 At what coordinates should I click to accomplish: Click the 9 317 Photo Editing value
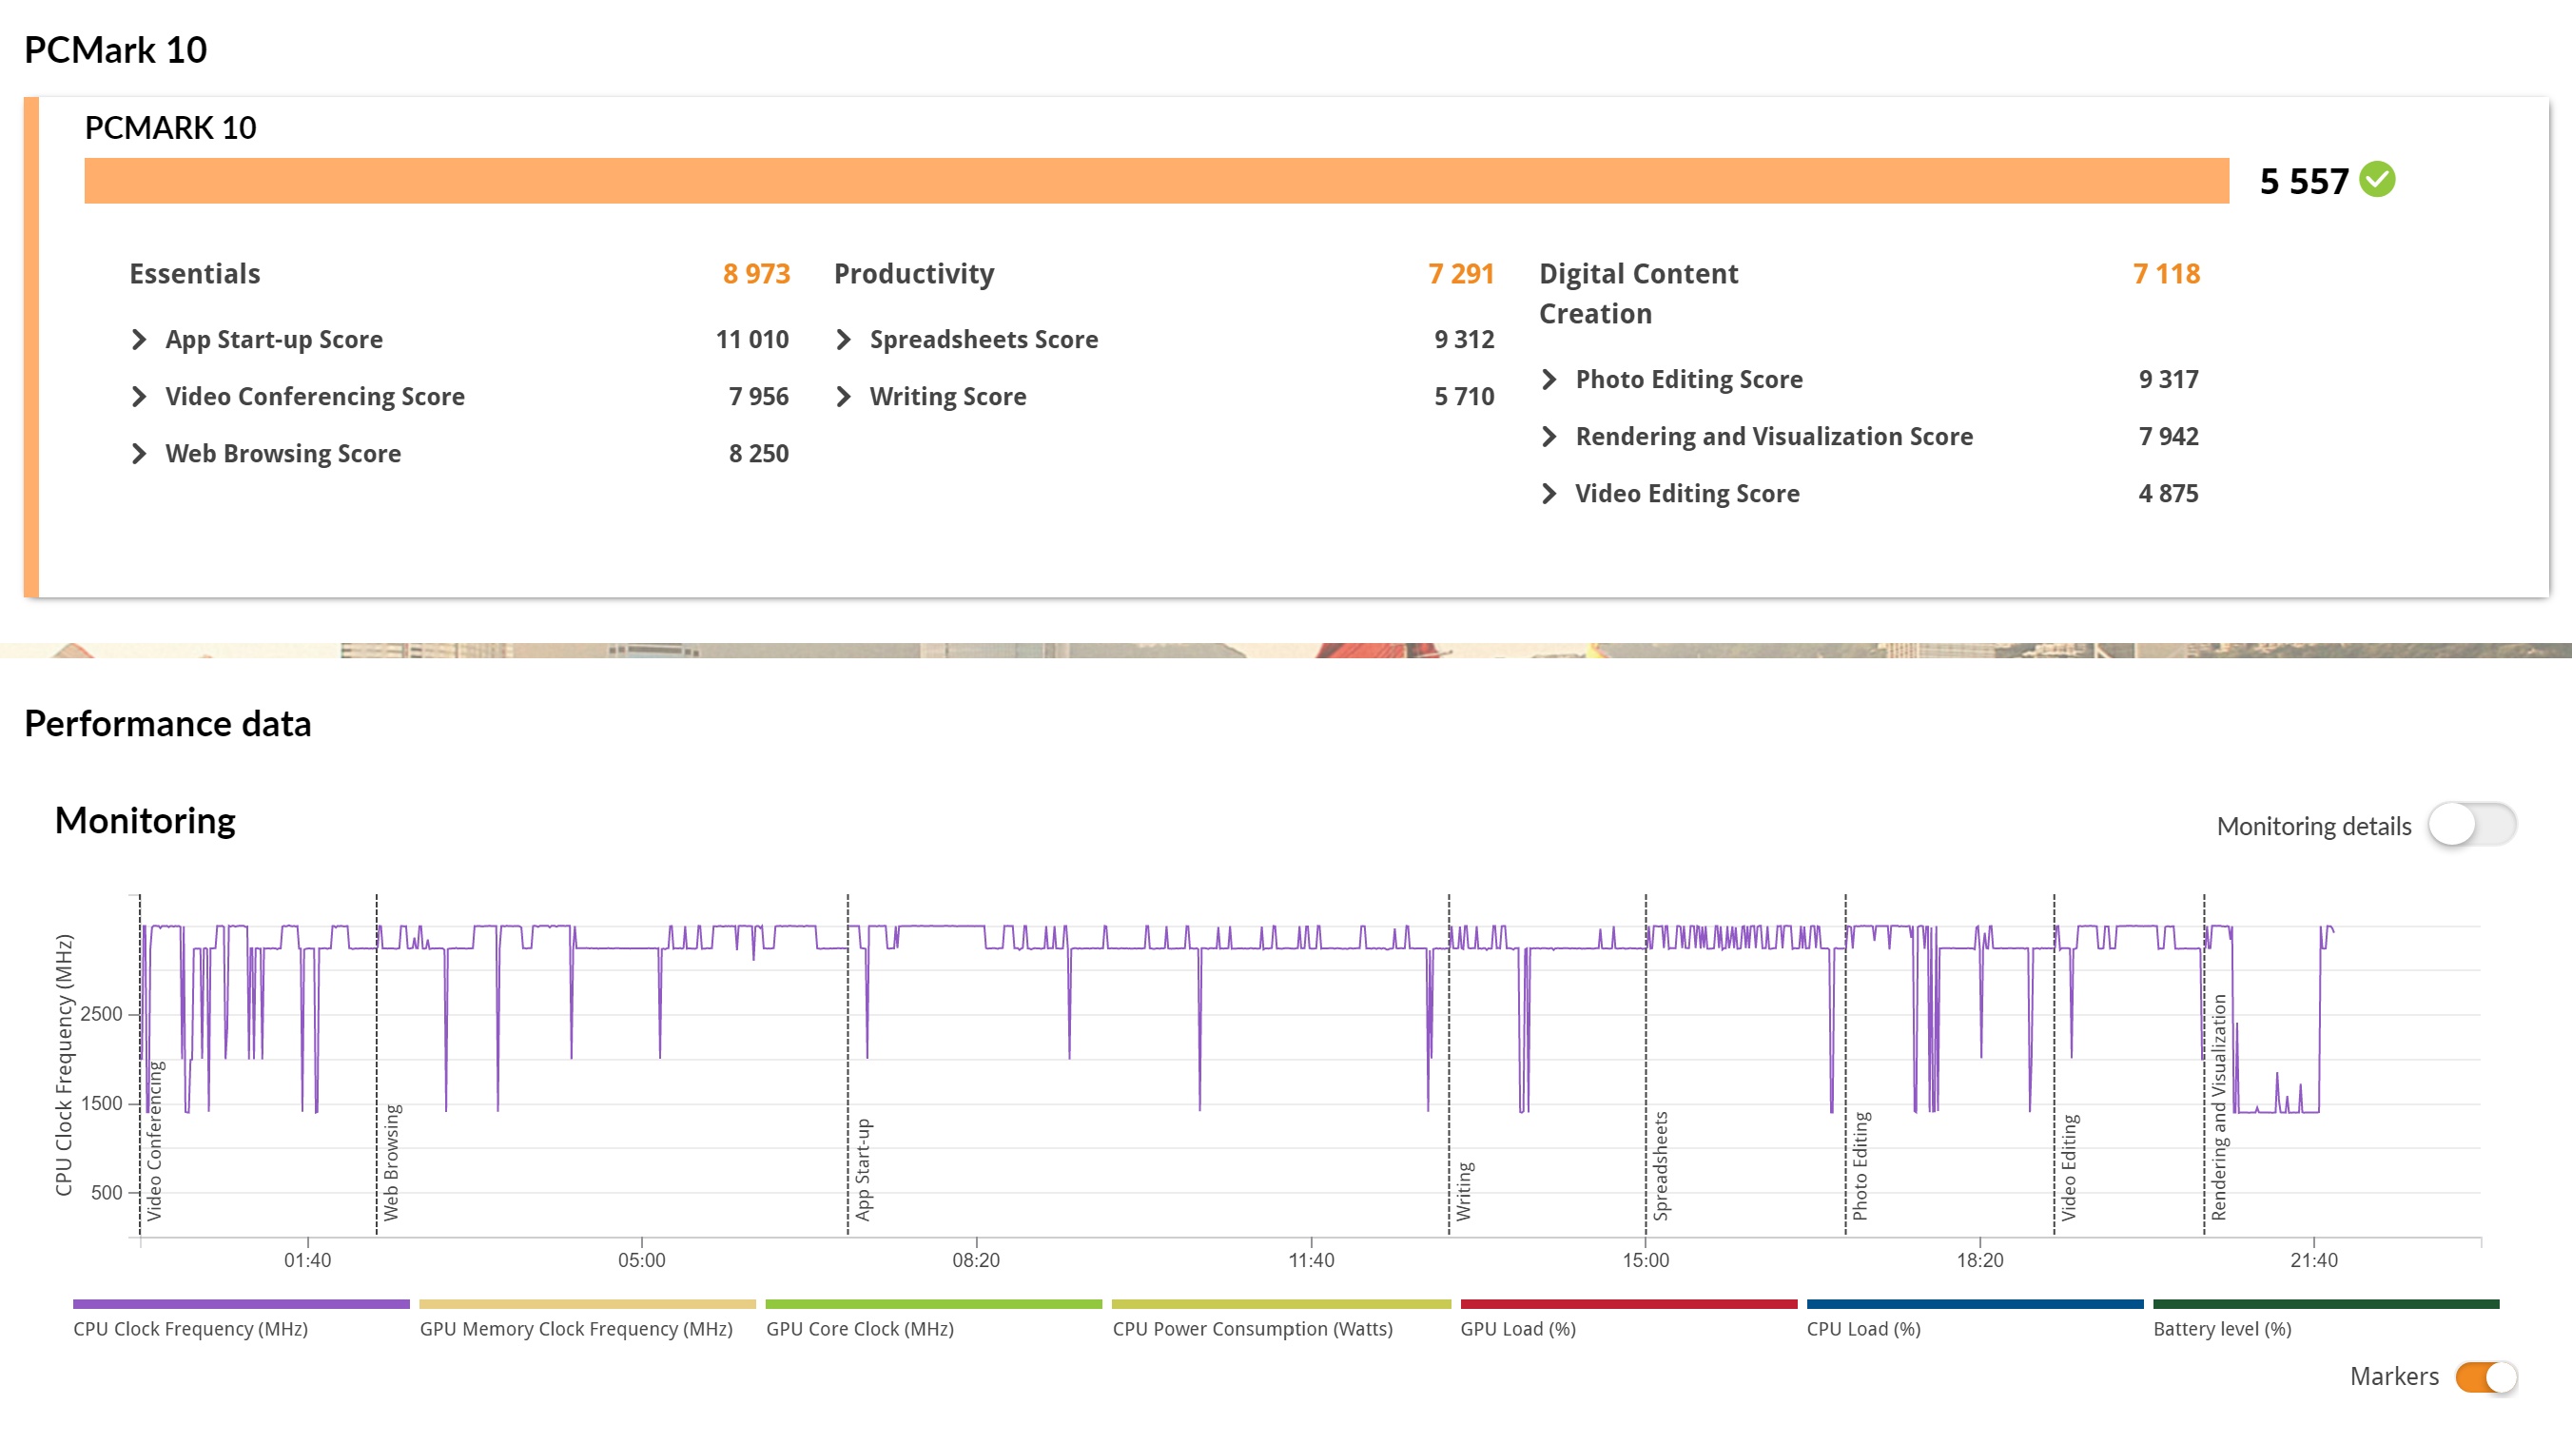click(x=2169, y=380)
